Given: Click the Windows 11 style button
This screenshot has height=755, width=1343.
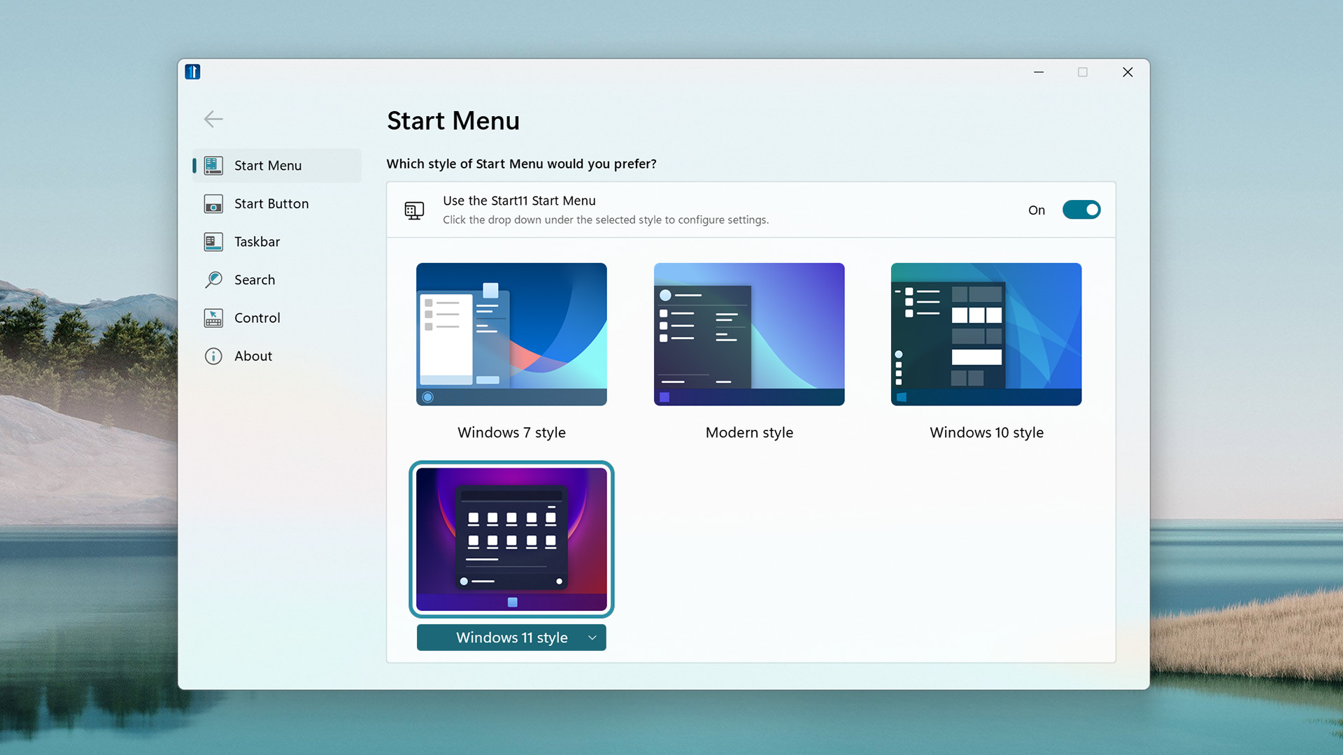Looking at the screenshot, I should 512,637.
